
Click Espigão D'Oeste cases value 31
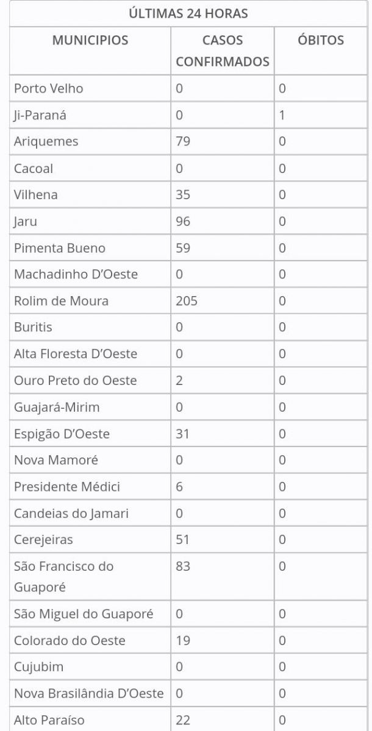coord(183,434)
